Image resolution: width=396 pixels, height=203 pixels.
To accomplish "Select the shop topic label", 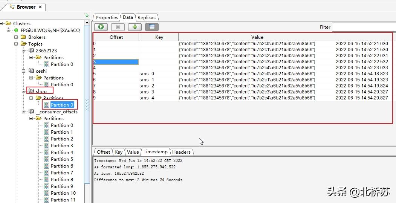I will (41, 92).
